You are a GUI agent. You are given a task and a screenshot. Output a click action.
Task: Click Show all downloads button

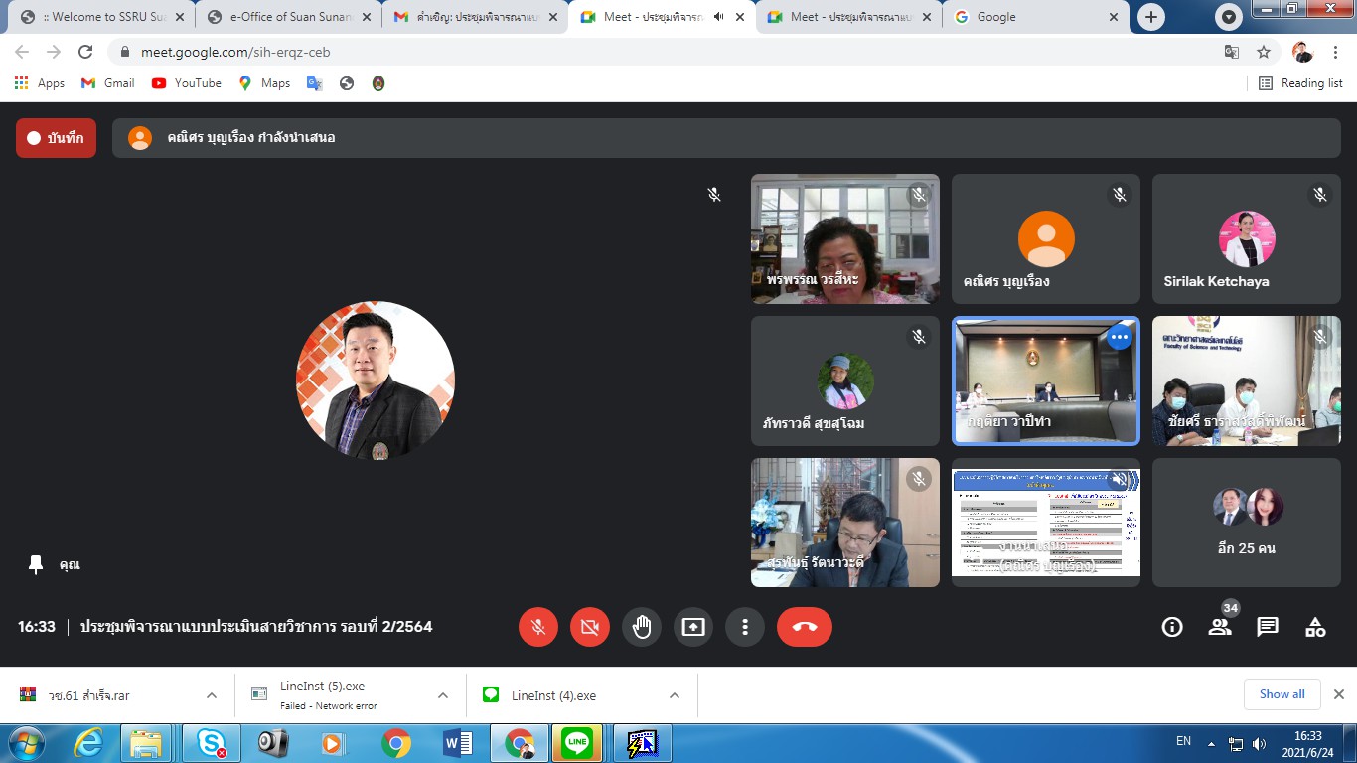coord(1282,694)
